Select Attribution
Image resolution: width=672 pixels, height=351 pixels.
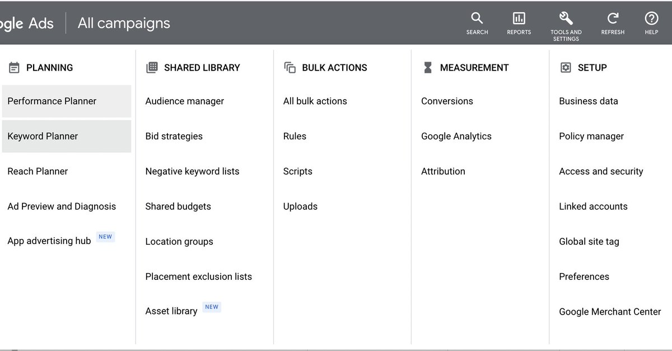[443, 171]
